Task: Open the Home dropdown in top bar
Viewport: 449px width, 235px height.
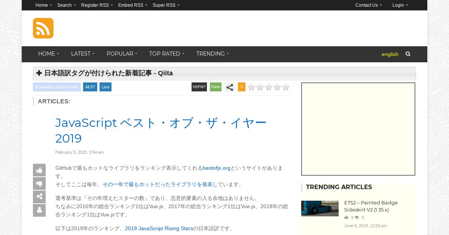Action: coord(44,5)
